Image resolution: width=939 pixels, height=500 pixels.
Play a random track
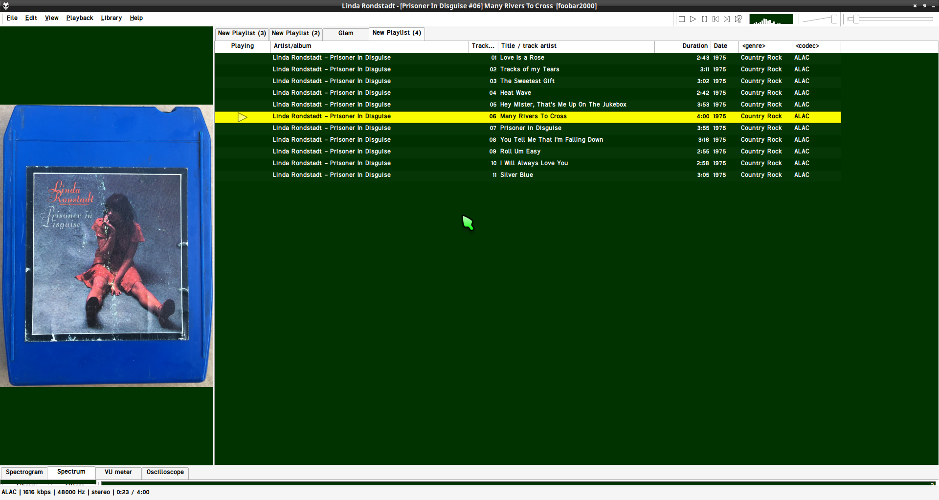pyautogui.click(x=738, y=19)
